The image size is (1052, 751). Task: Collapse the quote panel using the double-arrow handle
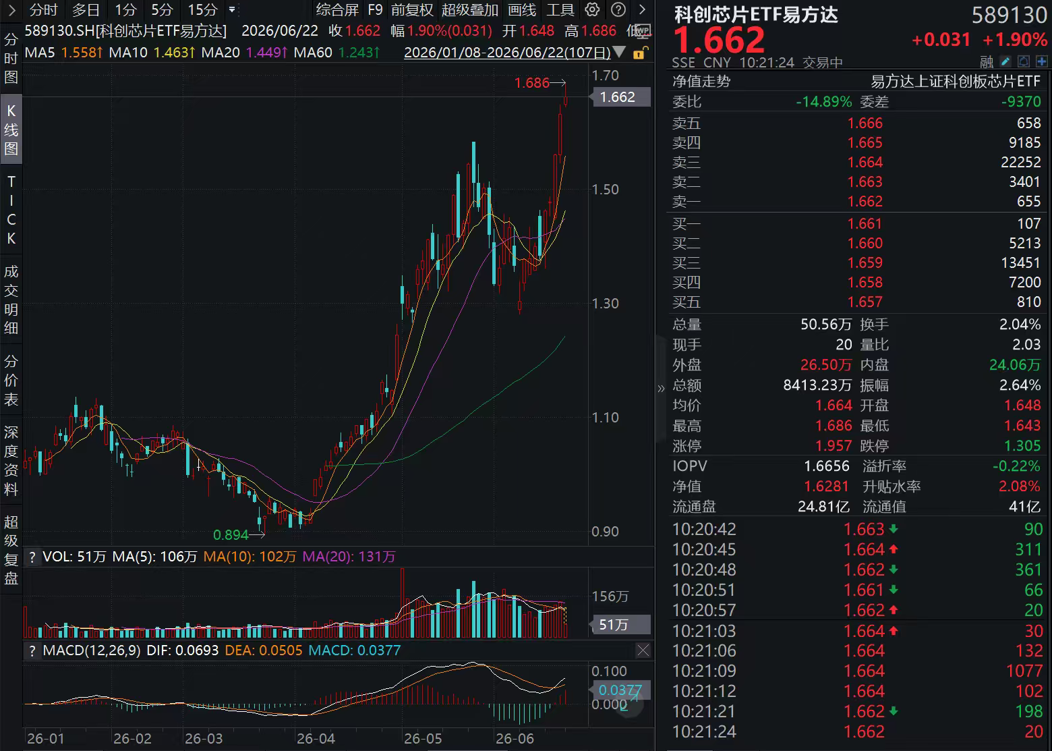click(660, 388)
